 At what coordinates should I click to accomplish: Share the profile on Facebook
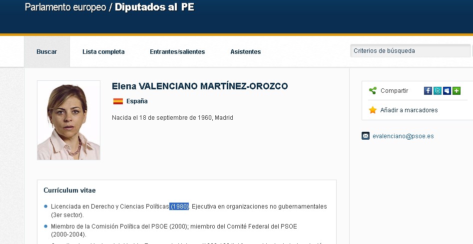click(428, 91)
